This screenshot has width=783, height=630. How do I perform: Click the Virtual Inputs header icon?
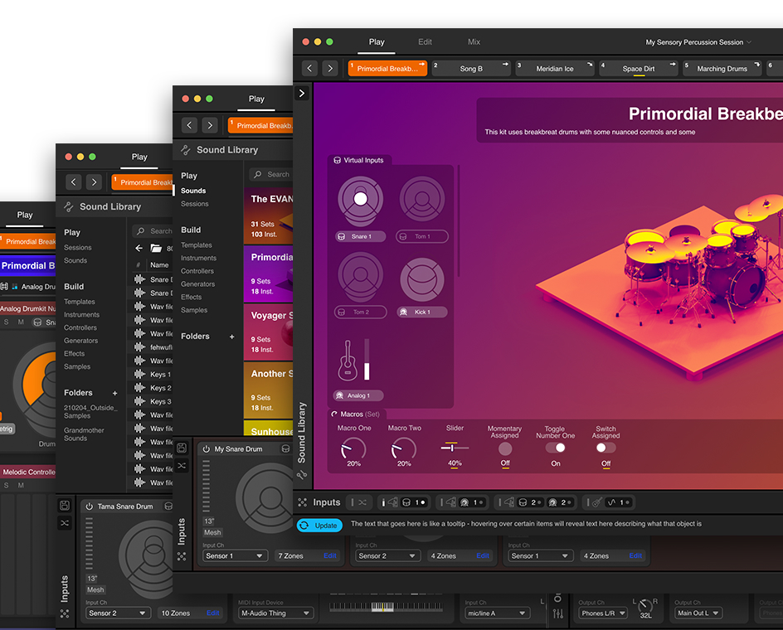pos(337,160)
